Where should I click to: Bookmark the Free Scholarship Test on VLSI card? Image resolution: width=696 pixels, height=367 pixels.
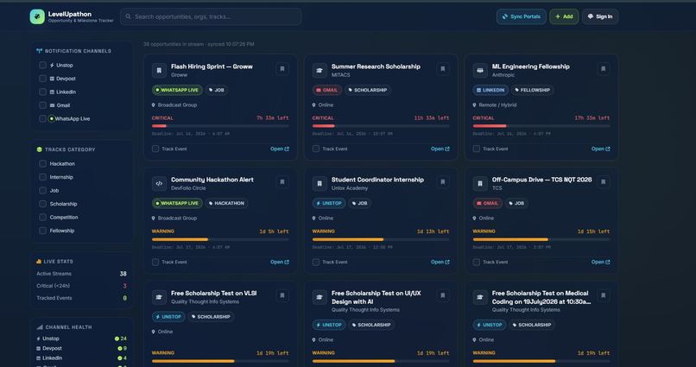282,295
